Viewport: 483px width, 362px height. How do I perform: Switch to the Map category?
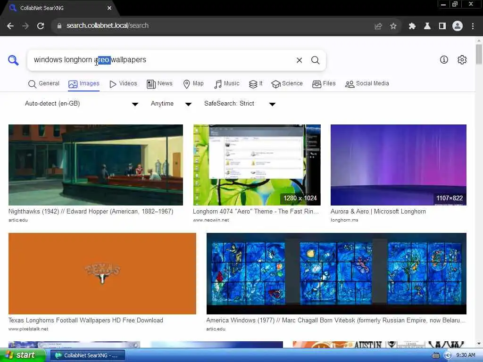point(193,84)
